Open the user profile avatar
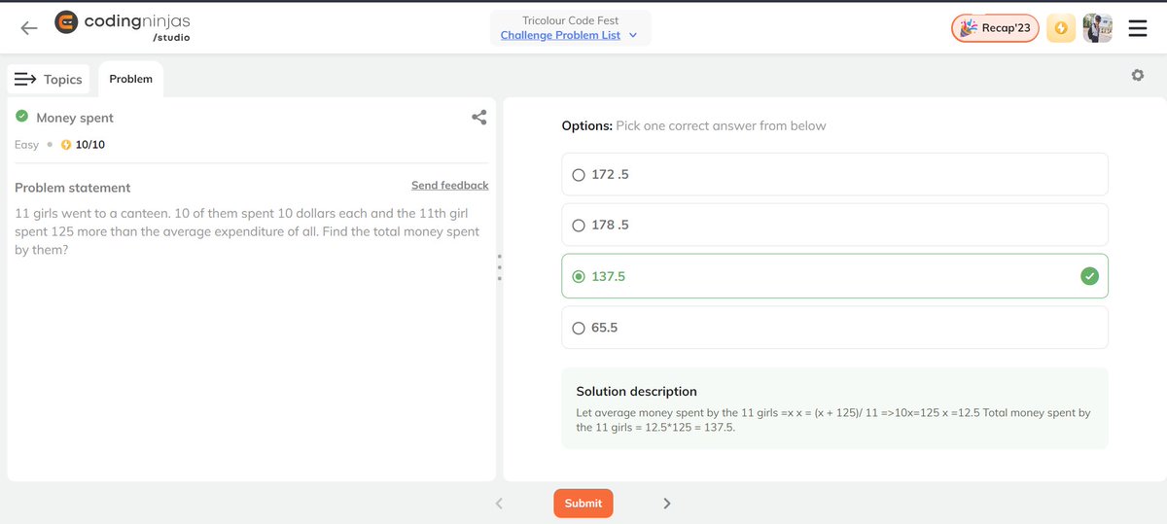The width and height of the screenshot is (1167, 524). click(1097, 28)
